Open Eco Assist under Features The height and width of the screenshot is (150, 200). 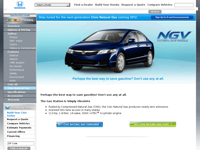tap(15, 66)
